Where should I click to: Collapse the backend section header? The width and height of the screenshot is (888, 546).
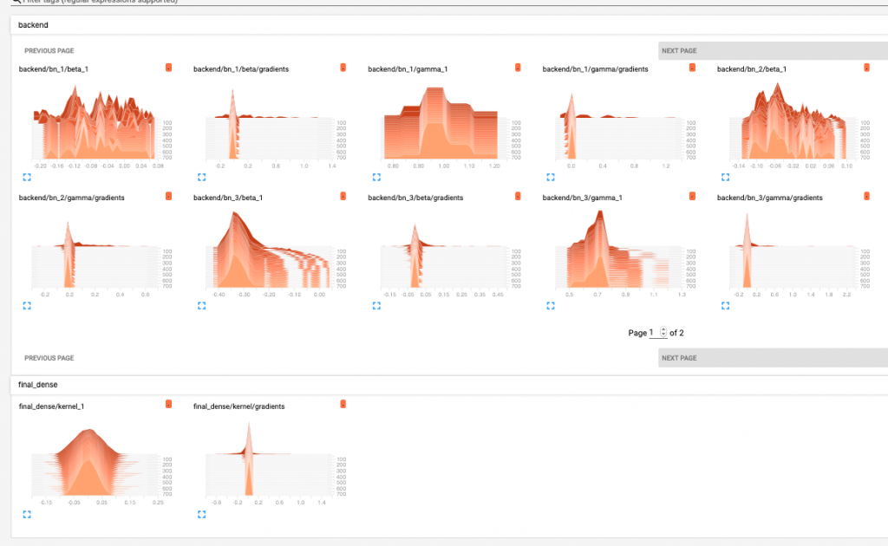click(x=449, y=25)
